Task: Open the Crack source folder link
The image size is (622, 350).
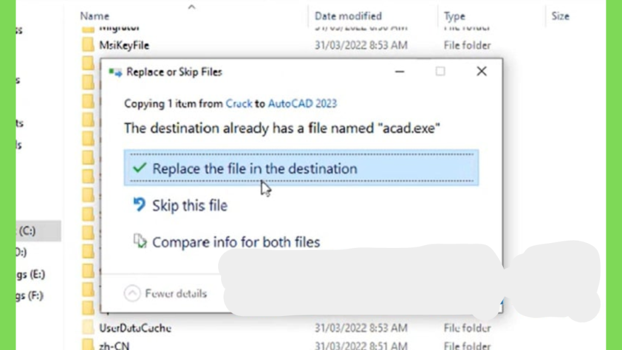Action: tap(239, 103)
